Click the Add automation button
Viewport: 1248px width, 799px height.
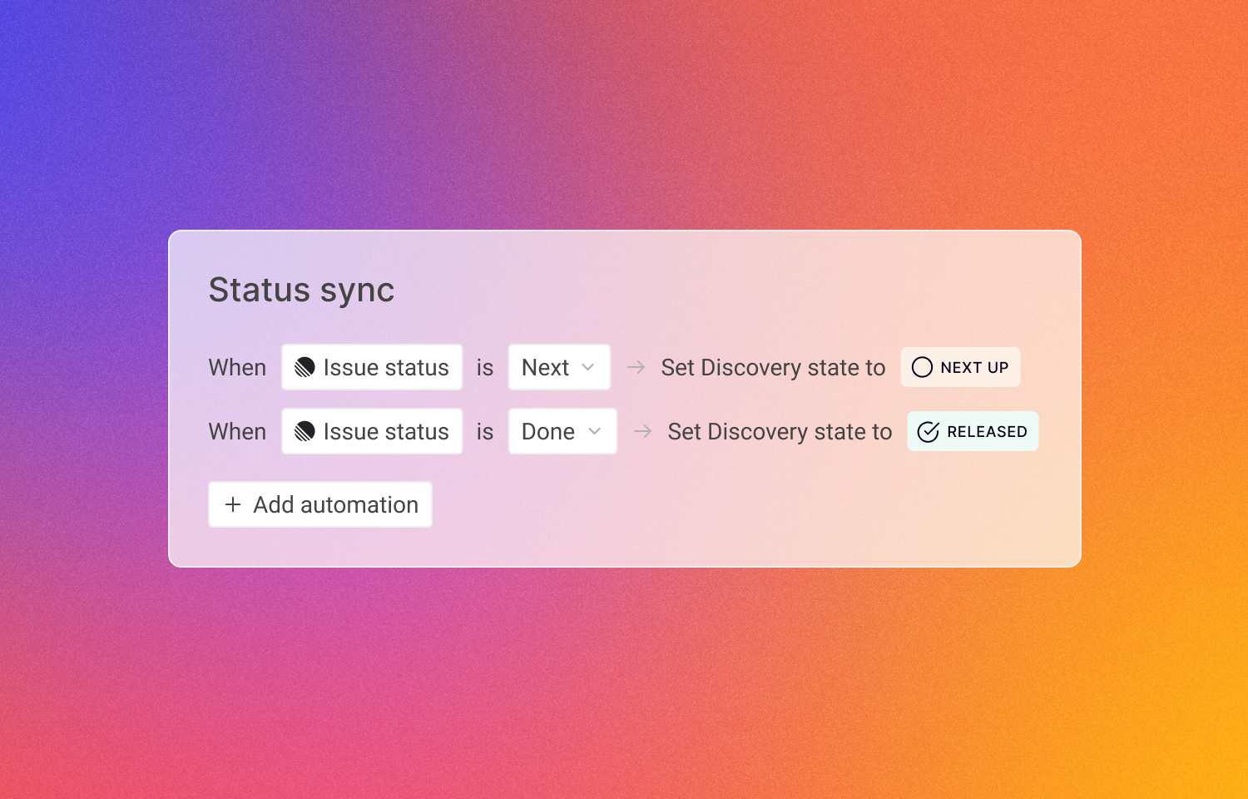coord(319,504)
